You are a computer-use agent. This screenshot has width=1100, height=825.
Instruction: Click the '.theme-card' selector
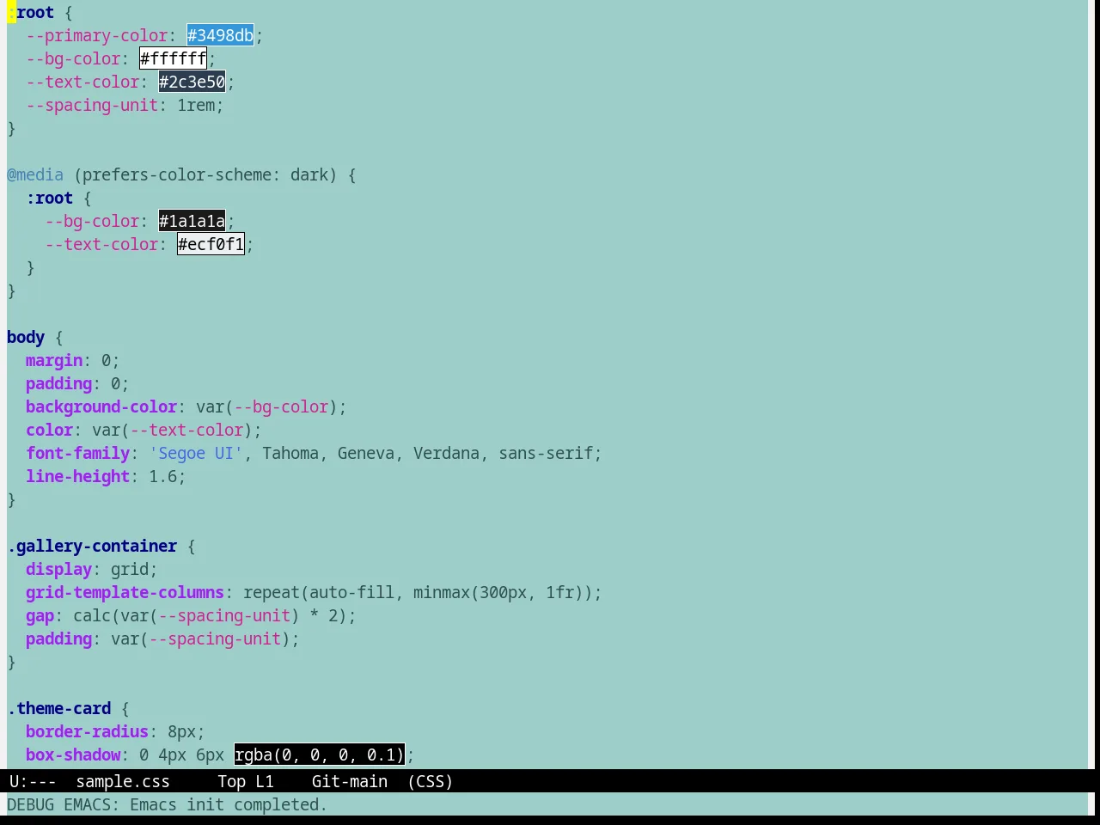pyautogui.click(x=59, y=708)
